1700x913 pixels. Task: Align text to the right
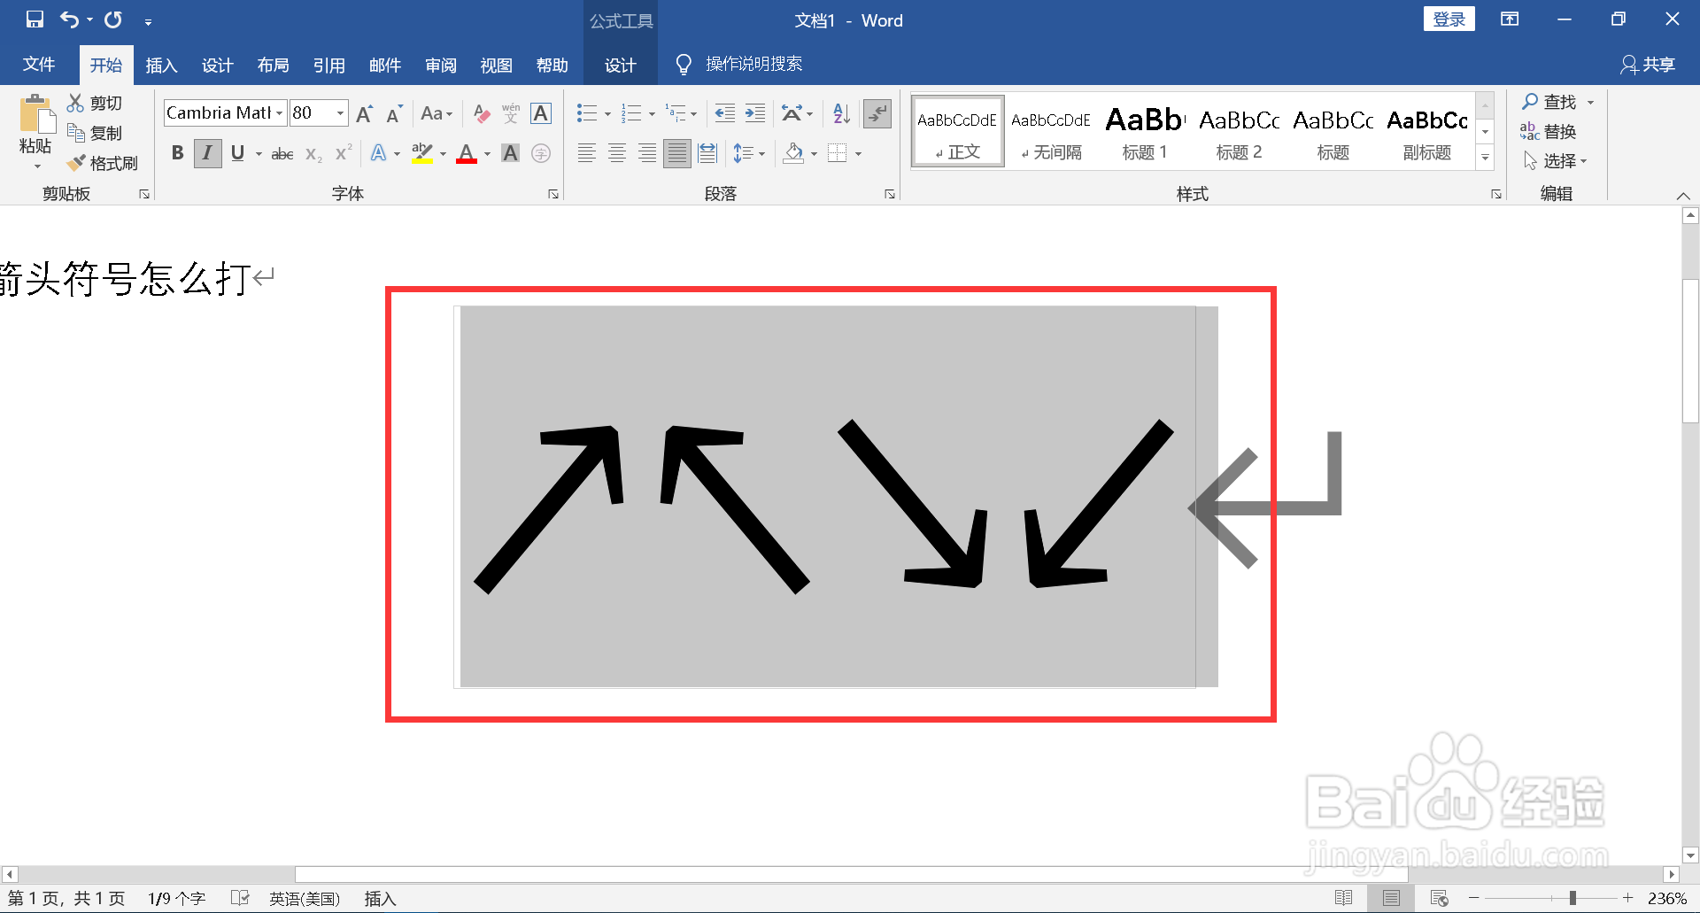pyautogui.click(x=647, y=153)
